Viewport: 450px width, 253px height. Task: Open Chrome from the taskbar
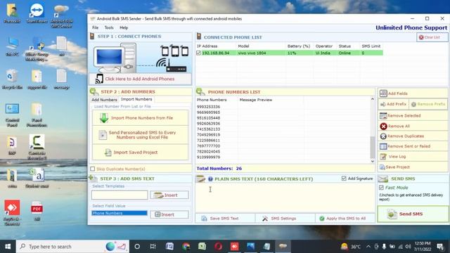click(x=186, y=247)
